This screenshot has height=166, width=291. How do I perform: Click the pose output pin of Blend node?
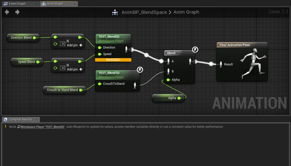pos(190,61)
